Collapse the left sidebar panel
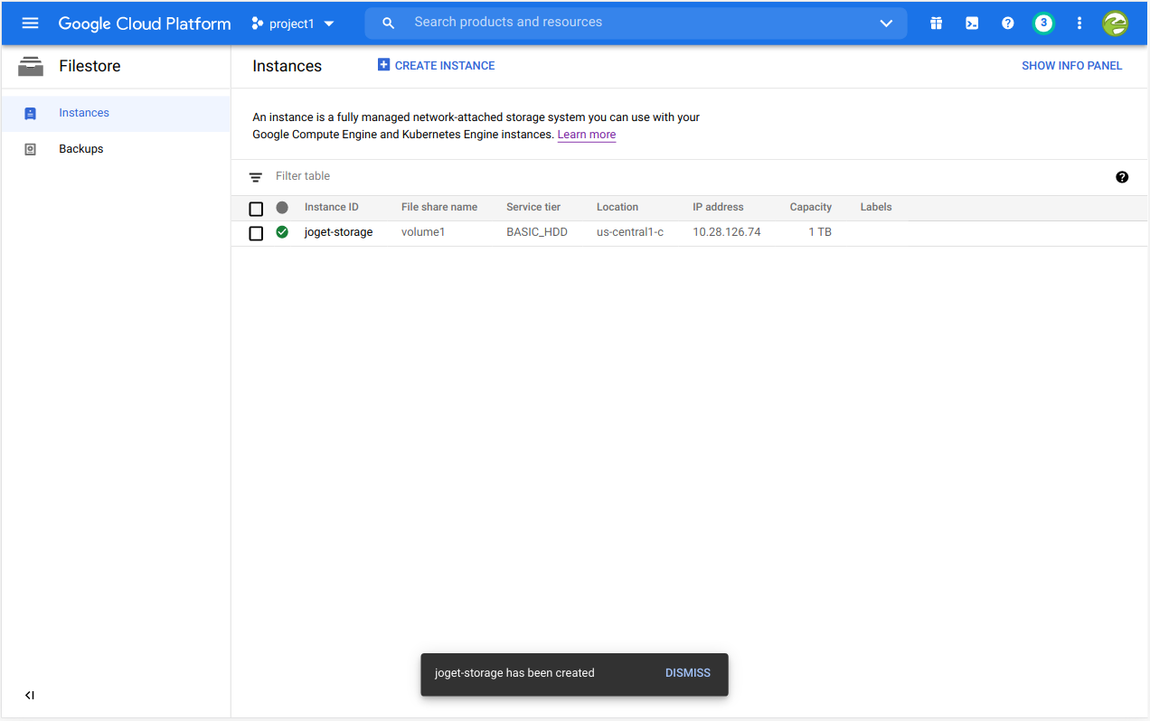This screenshot has height=721, width=1150. 30,695
